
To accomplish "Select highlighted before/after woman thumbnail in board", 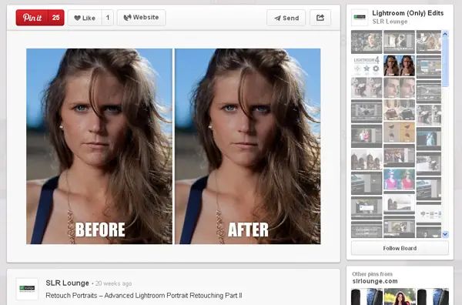I will click(x=399, y=65).
